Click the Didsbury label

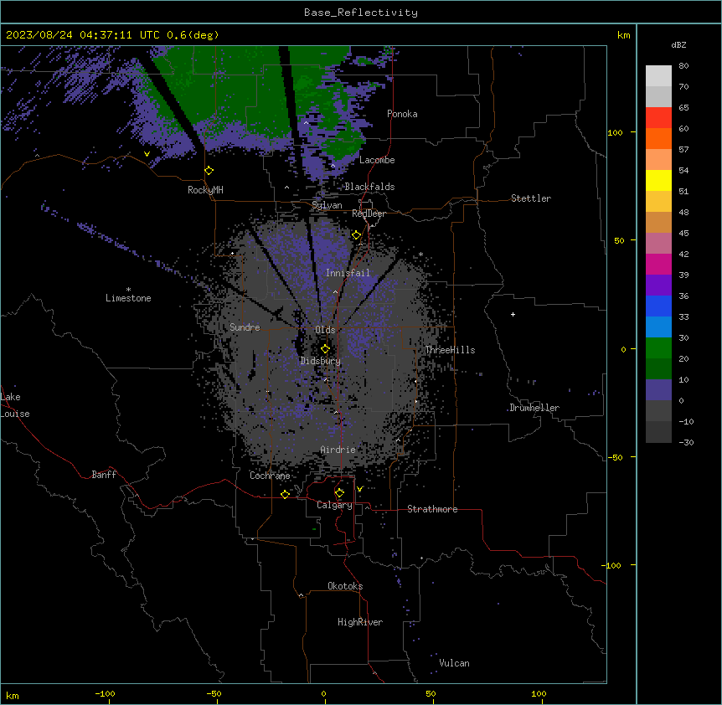coord(321,361)
